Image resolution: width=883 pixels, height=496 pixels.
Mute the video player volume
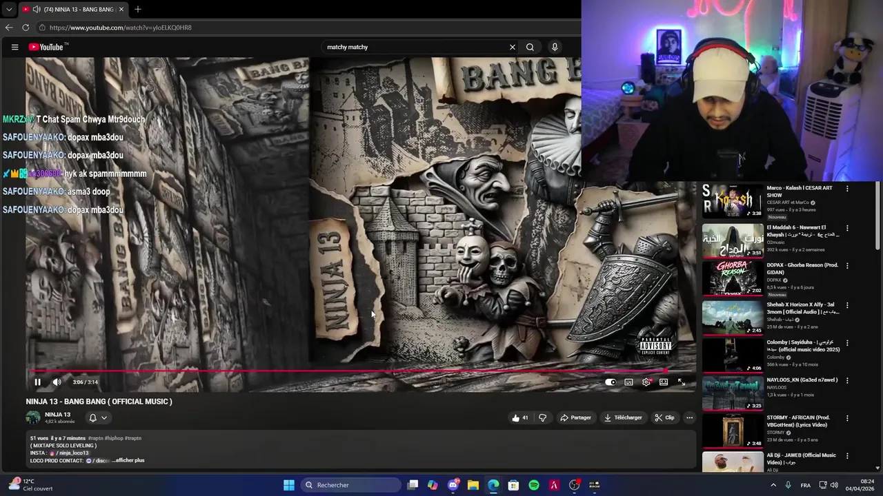coord(57,382)
